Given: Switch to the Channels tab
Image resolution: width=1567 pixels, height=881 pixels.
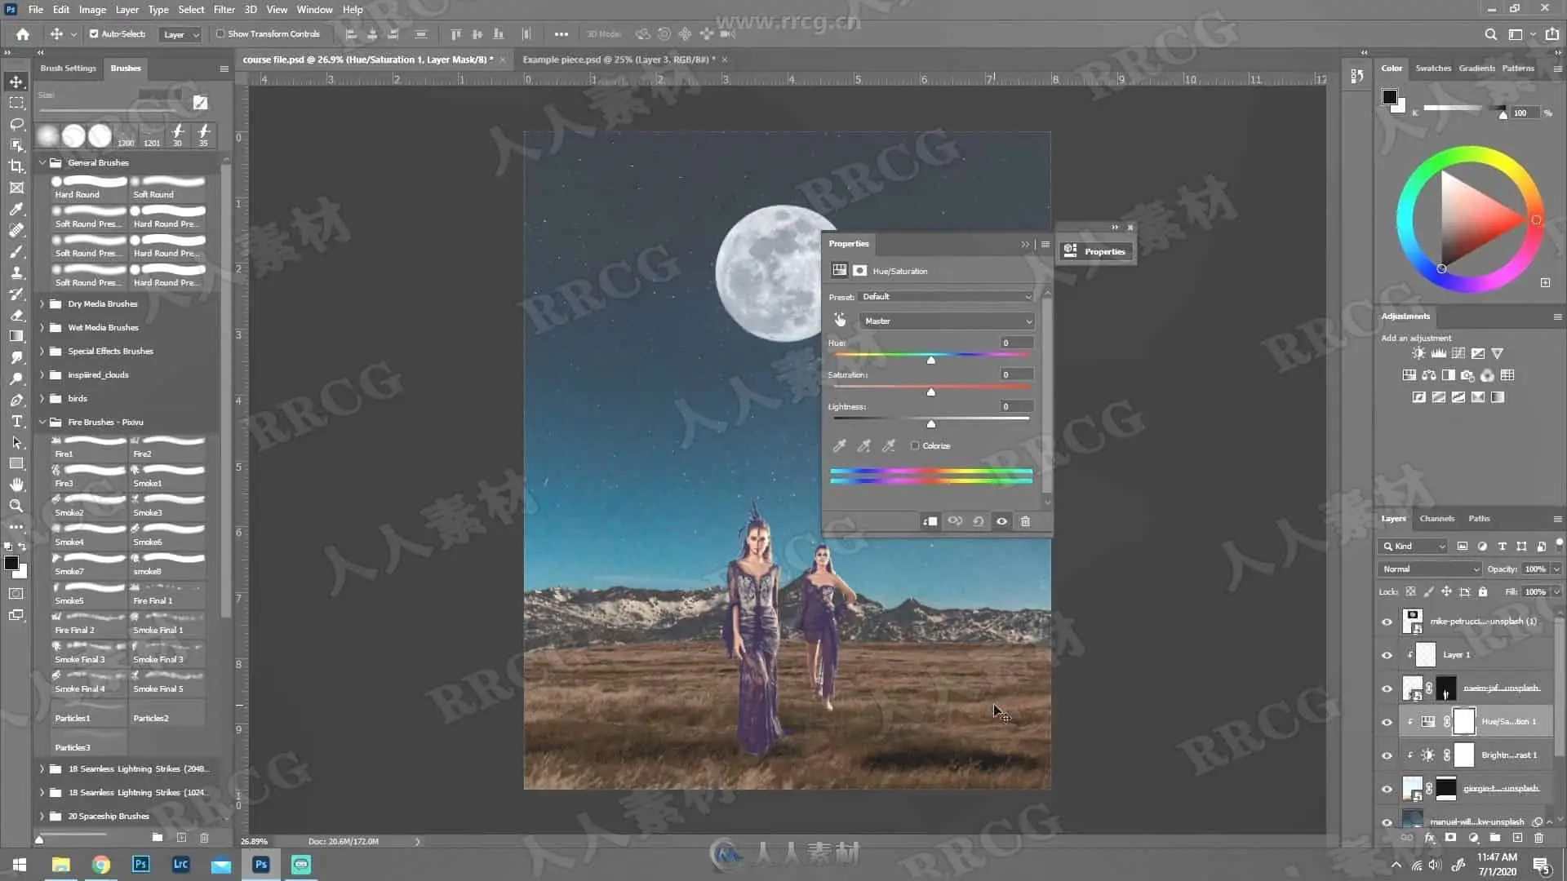Looking at the screenshot, I should click(1436, 519).
